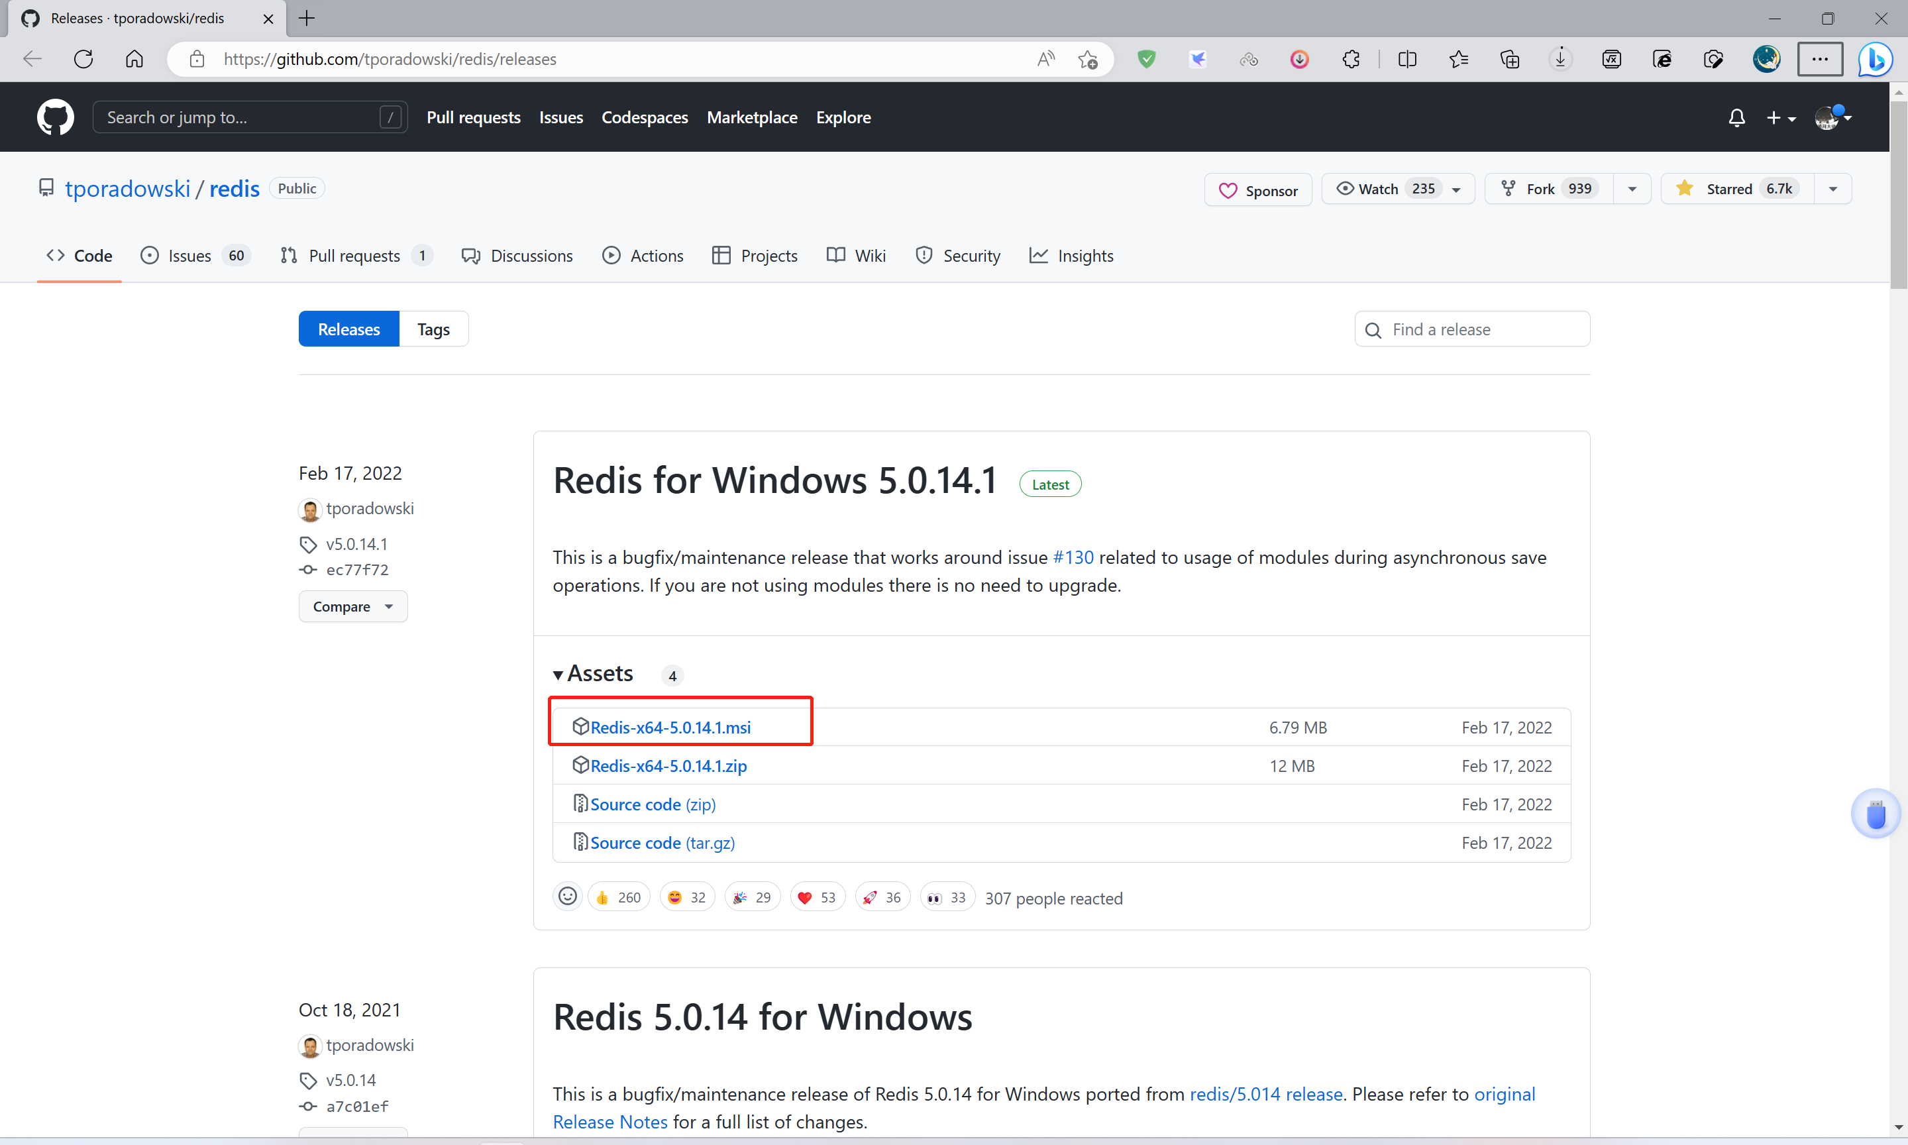Toggle the hooray reaction 29
This screenshot has height=1145, width=1908.
[x=752, y=897]
